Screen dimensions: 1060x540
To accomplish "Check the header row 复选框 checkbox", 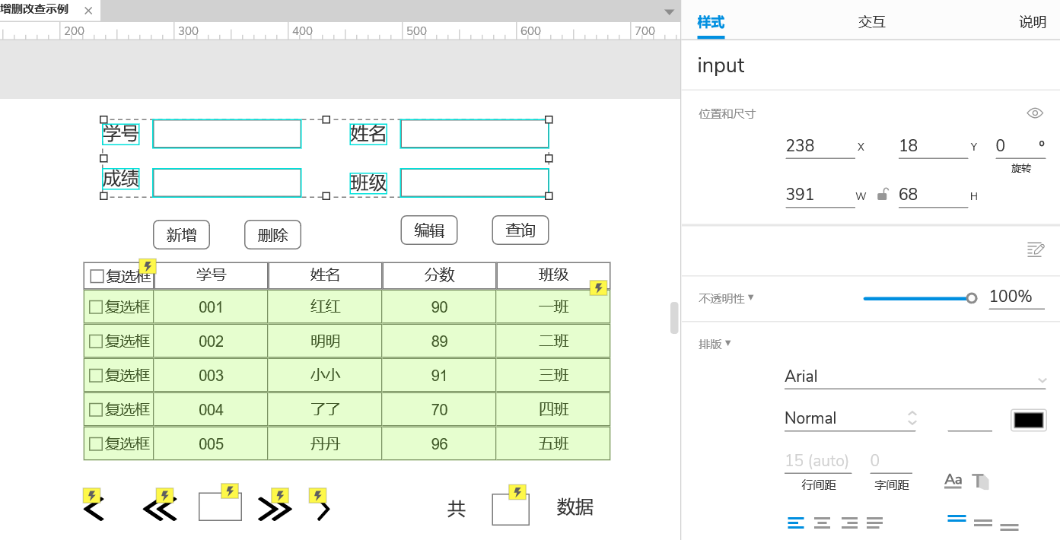I will click(97, 276).
